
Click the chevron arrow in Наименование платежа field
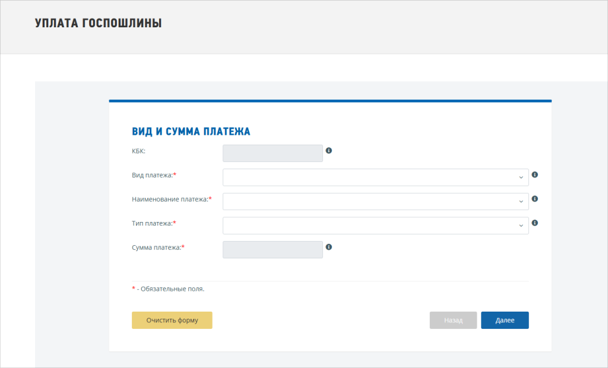pyautogui.click(x=521, y=202)
